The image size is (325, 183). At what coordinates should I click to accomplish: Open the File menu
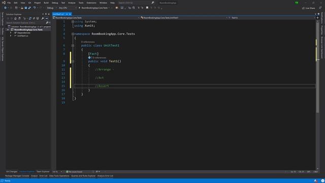(9, 3)
